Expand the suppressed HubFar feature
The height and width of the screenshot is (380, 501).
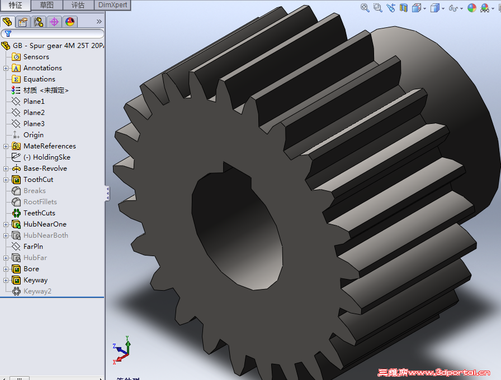coord(6,258)
